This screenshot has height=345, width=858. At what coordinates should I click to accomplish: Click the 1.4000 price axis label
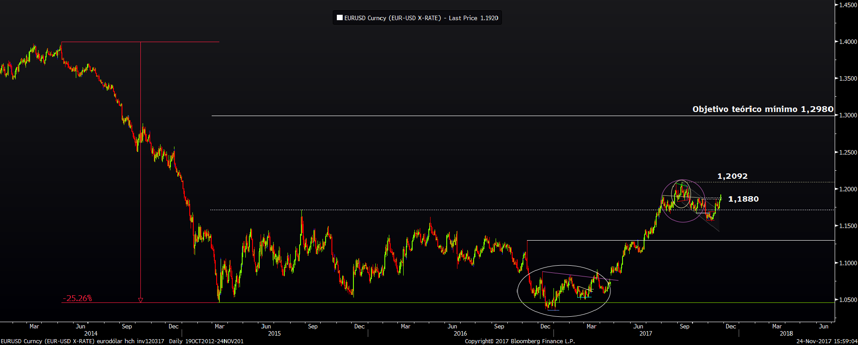(848, 42)
